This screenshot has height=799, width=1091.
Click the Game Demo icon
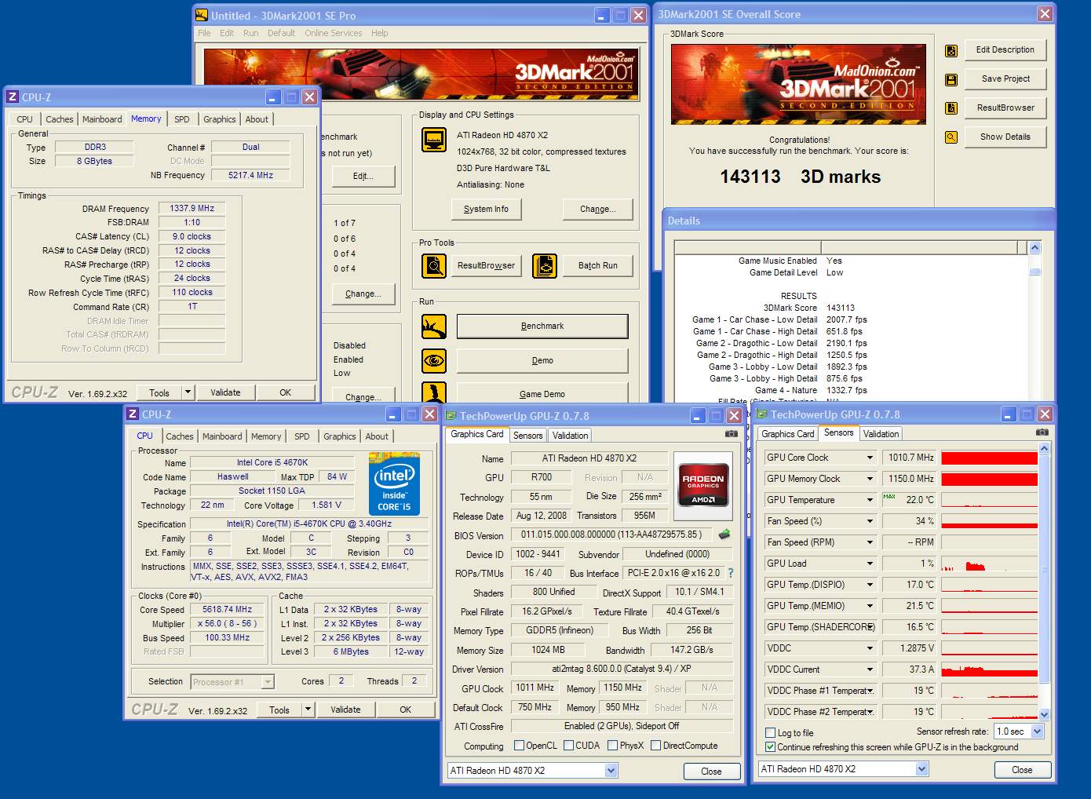point(434,391)
